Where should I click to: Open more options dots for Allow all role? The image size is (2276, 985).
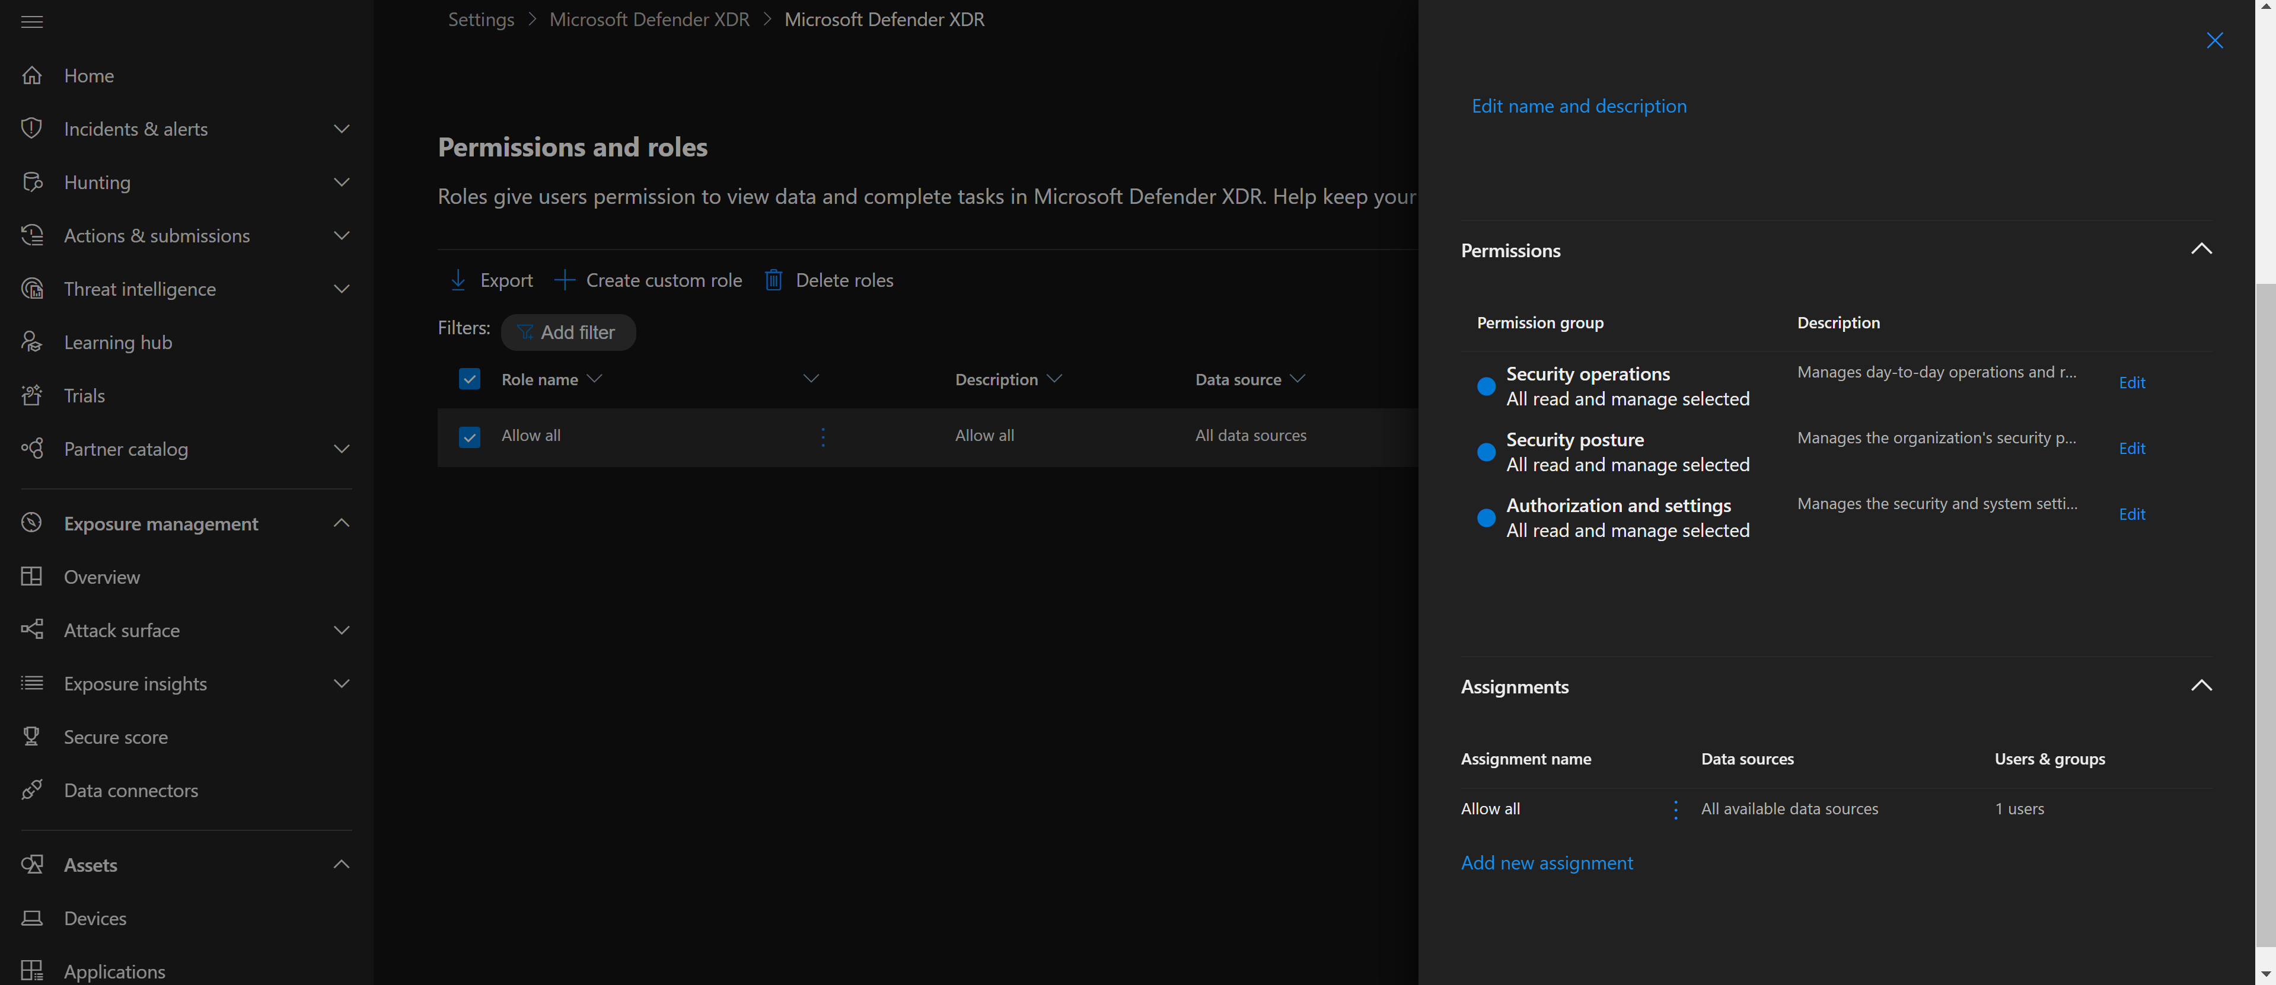823,437
